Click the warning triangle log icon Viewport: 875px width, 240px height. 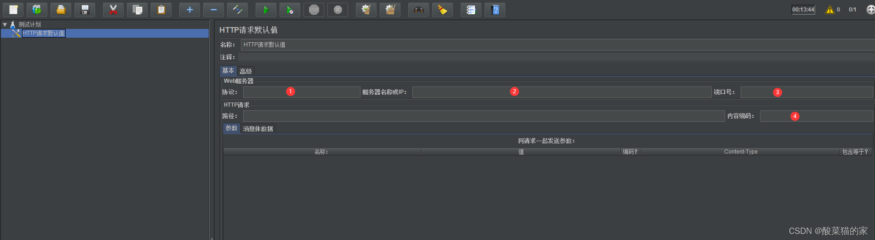(x=829, y=10)
